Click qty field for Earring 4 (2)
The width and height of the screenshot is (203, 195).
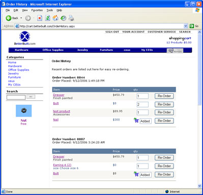coord(142,166)
